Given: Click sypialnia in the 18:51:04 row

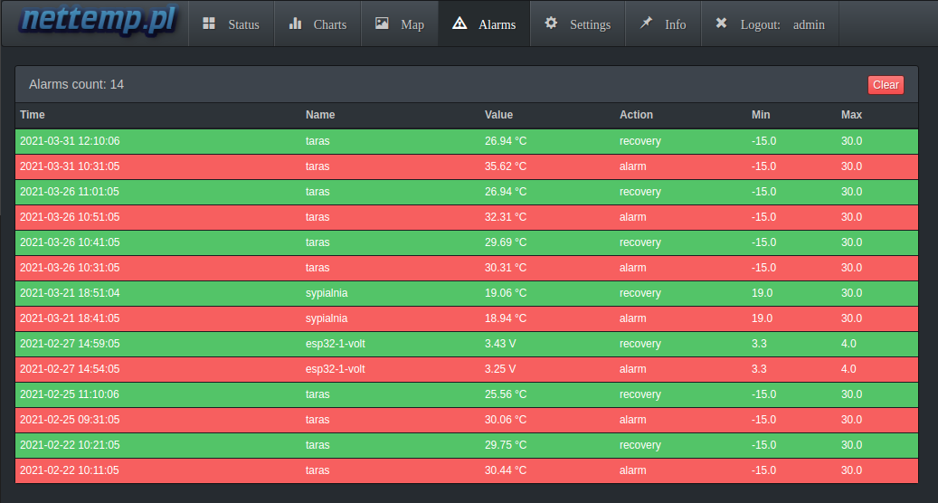Looking at the screenshot, I should click(x=327, y=293).
